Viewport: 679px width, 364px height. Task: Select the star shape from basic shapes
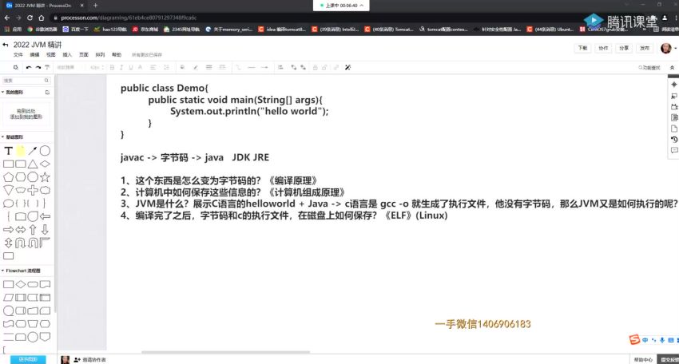pos(45,176)
